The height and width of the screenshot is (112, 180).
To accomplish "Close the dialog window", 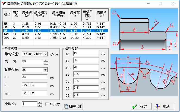I will point(173,4).
